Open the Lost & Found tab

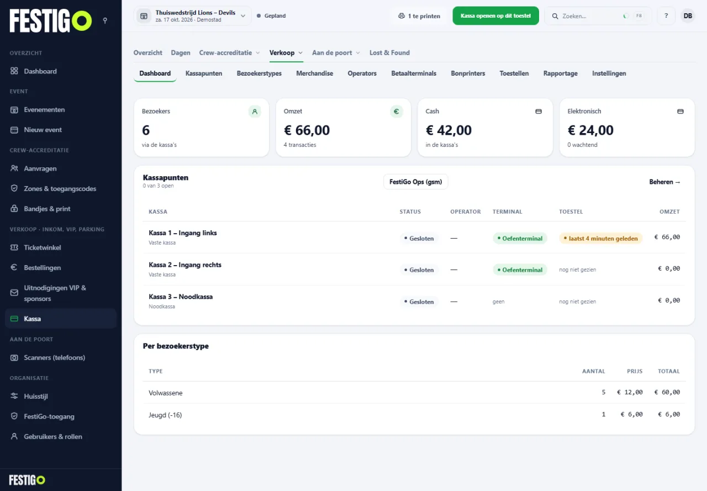[389, 53]
